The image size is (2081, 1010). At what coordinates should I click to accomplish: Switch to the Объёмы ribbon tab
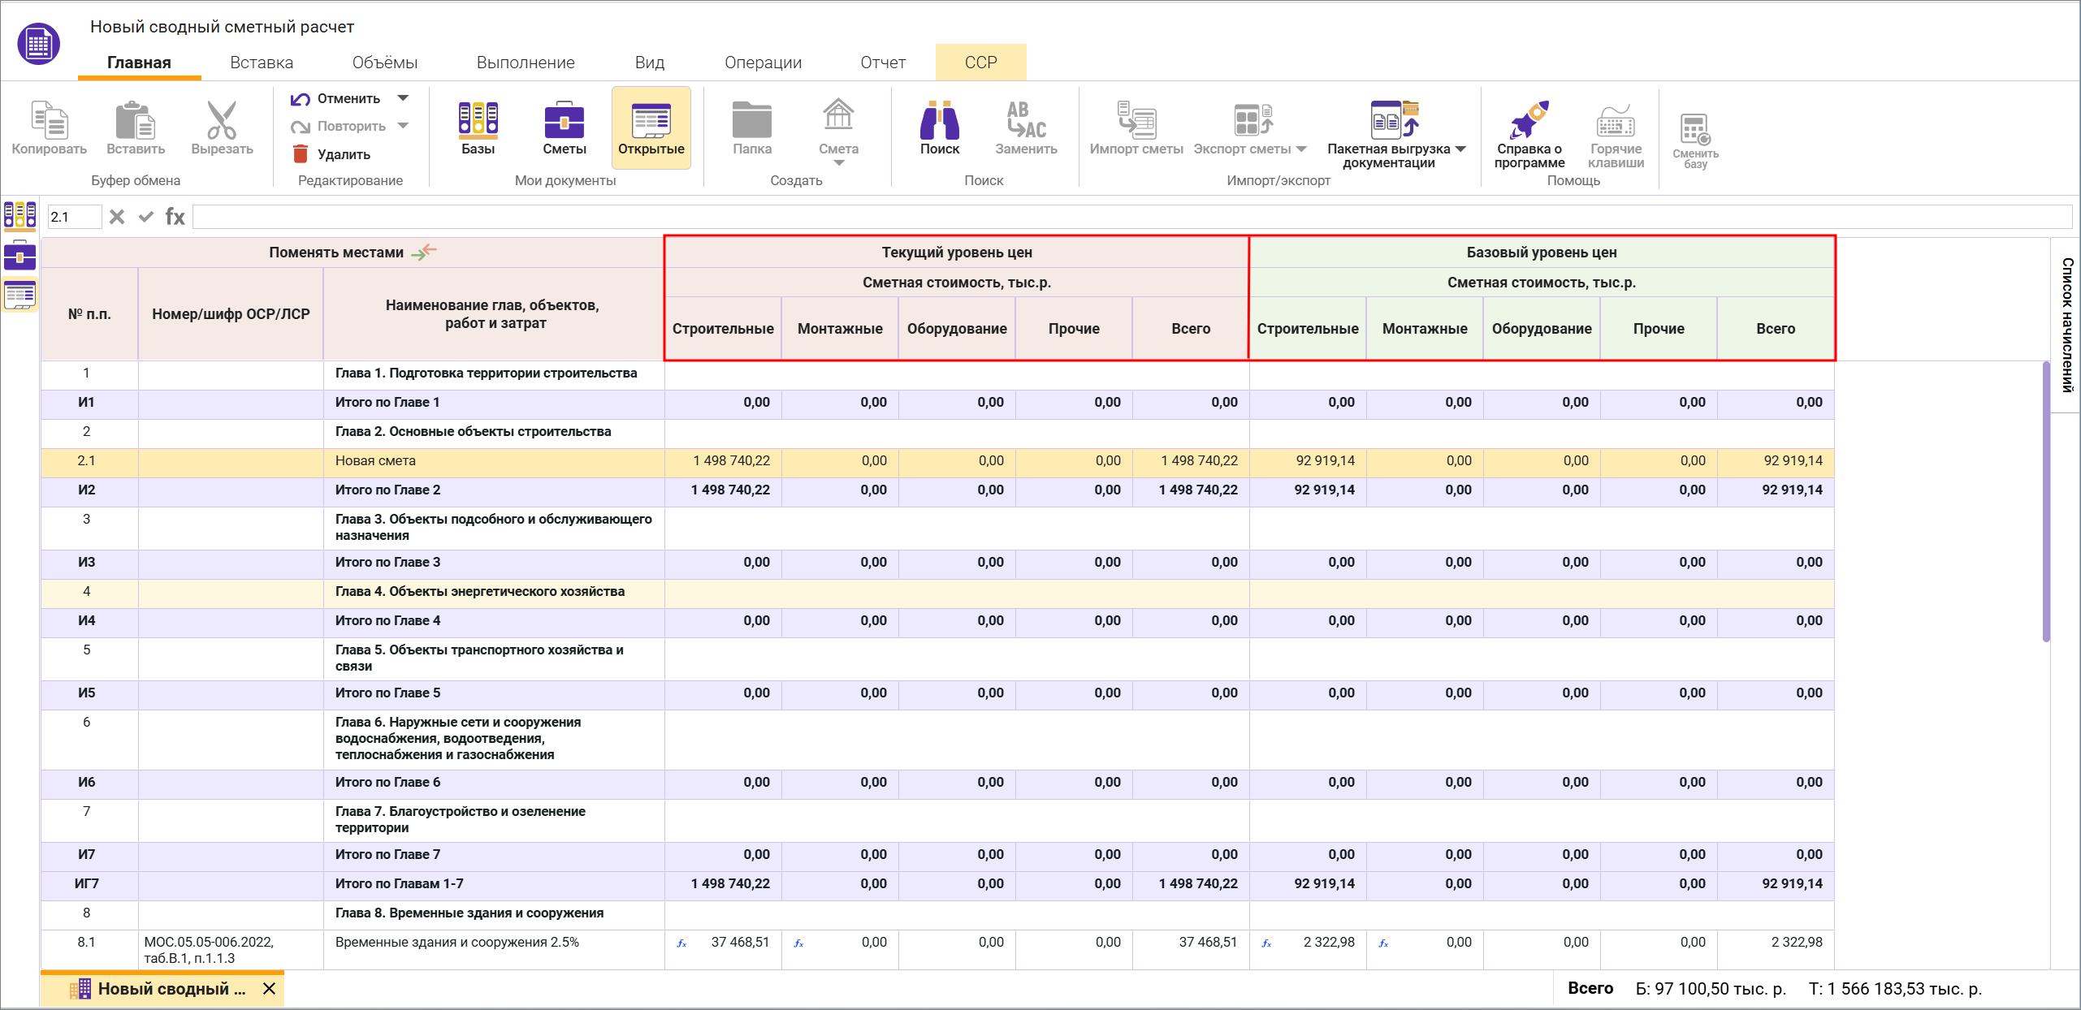point(384,63)
